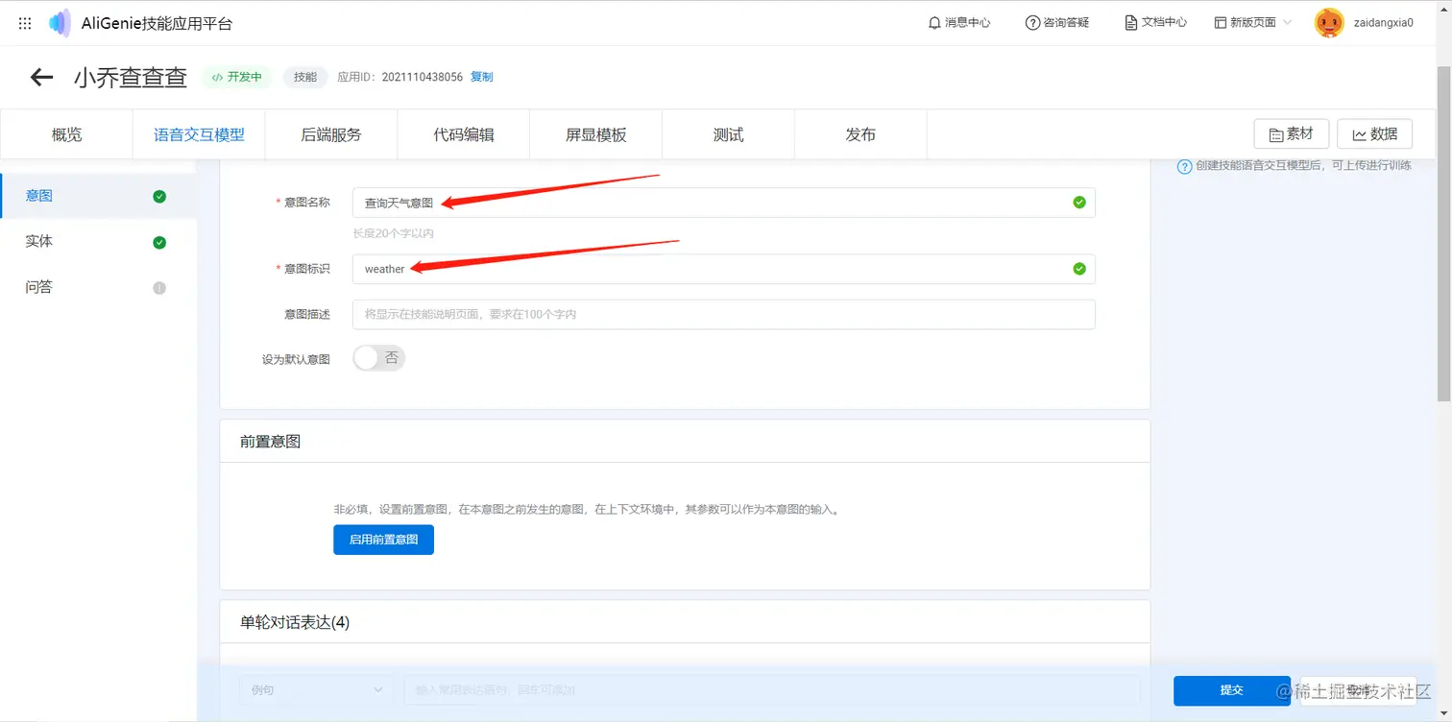Screen dimensions: 1452x722
Task: Click the validation check in 意图名称 field
Action: (x=1079, y=203)
